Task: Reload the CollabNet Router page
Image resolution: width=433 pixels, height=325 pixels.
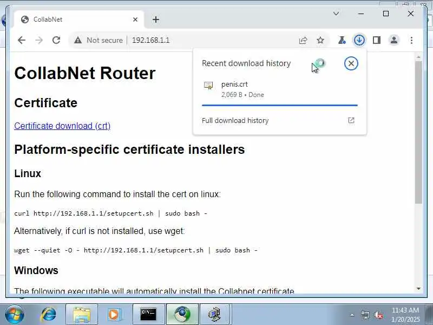Action: (x=56, y=40)
